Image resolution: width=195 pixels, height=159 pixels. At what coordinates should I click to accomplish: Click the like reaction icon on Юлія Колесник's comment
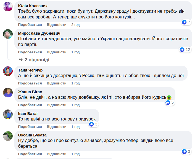tap(184, 22)
